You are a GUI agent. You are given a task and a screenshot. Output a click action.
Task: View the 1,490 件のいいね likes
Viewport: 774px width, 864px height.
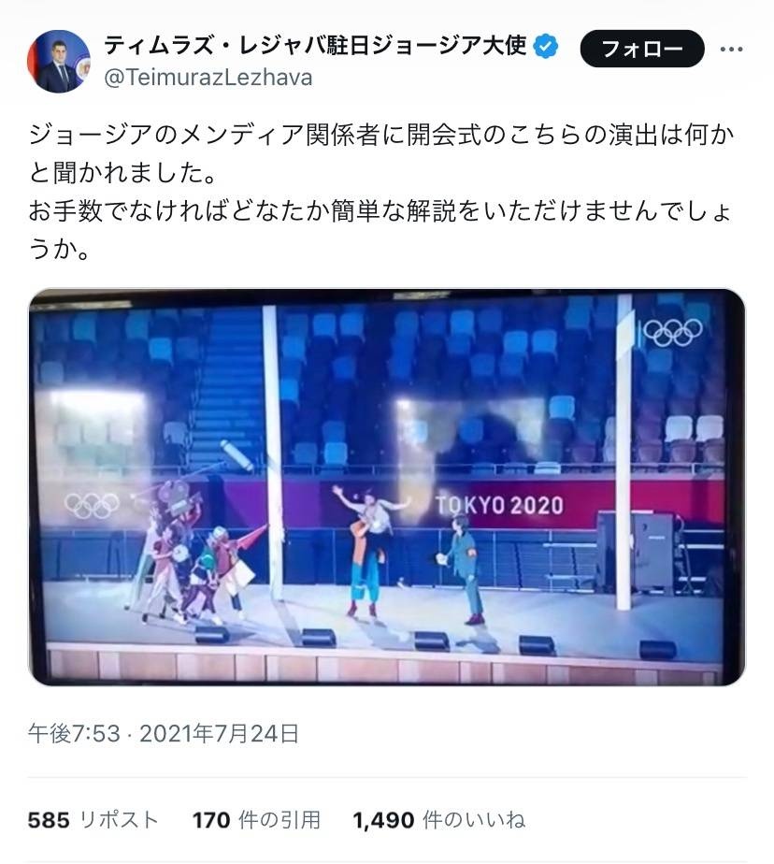coord(439,820)
